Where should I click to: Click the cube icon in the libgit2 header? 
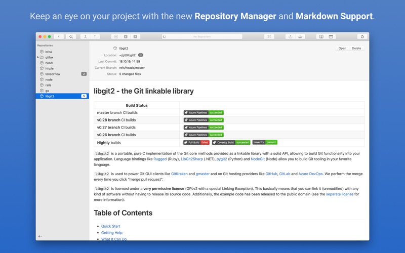115,48
